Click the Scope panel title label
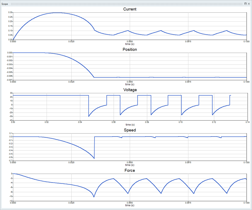The image size is (252, 210). click(x=5, y=4)
